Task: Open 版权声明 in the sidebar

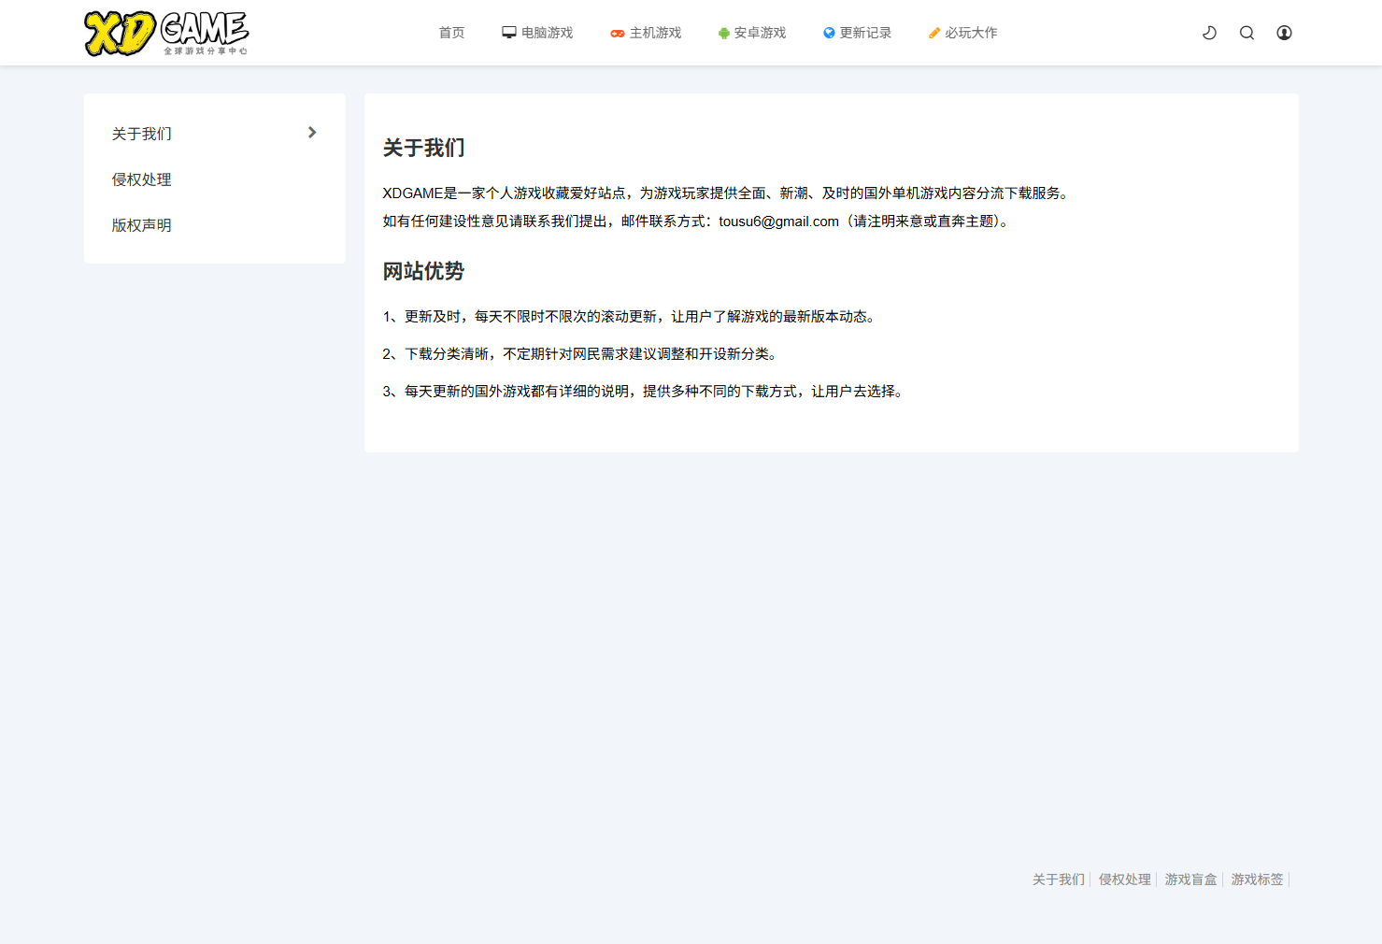Action: [x=142, y=225]
